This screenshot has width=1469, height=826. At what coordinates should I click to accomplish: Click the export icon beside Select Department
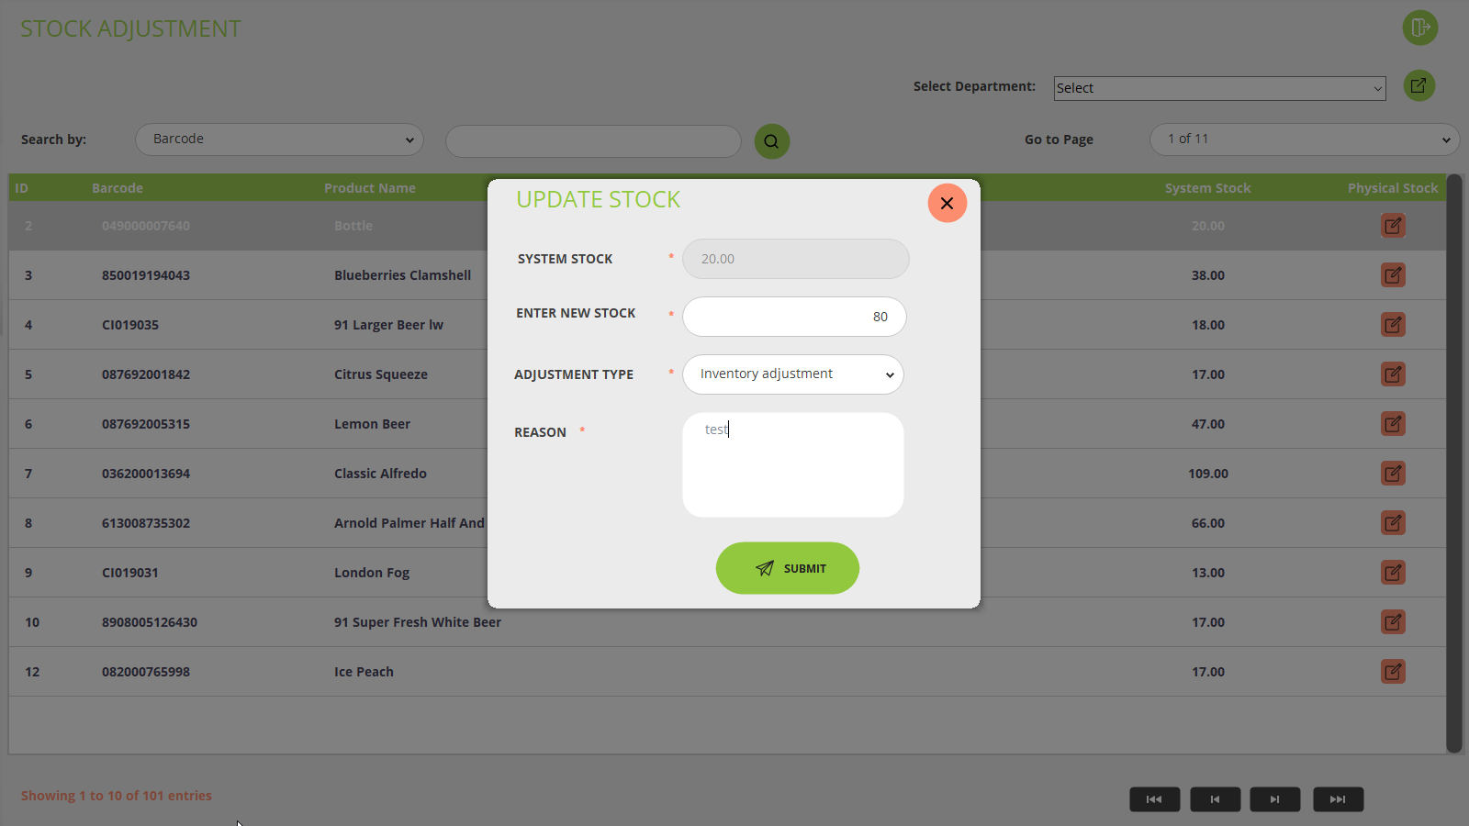(x=1419, y=85)
